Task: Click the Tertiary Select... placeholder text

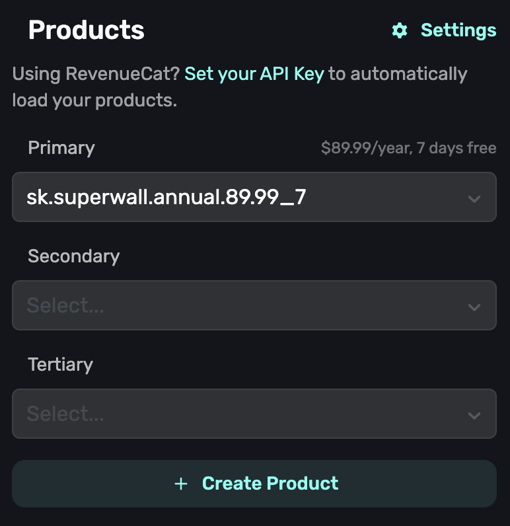Action: pos(65,414)
